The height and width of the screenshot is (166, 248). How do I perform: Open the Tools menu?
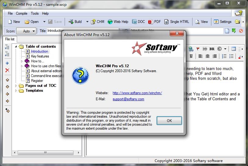(35, 13)
